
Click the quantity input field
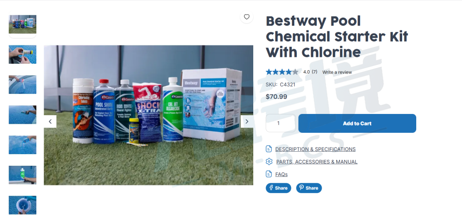281,123
